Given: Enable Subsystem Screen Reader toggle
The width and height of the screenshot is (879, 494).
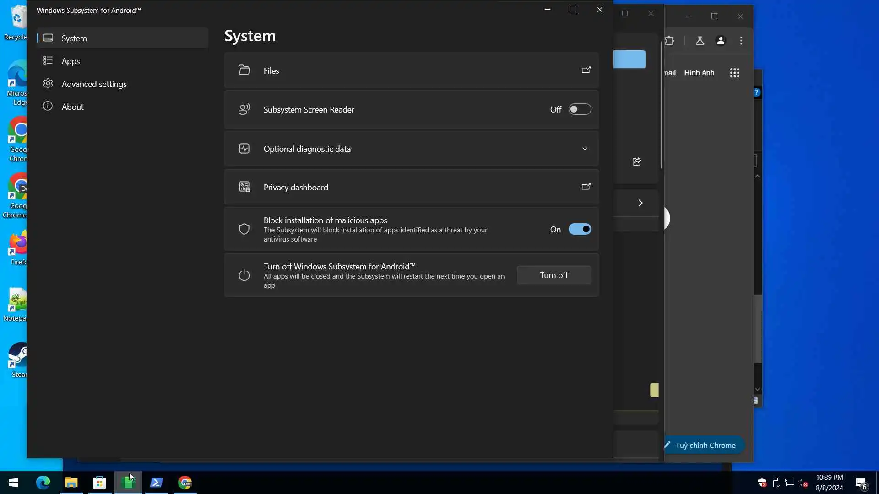Looking at the screenshot, I should tap(580, 109).
